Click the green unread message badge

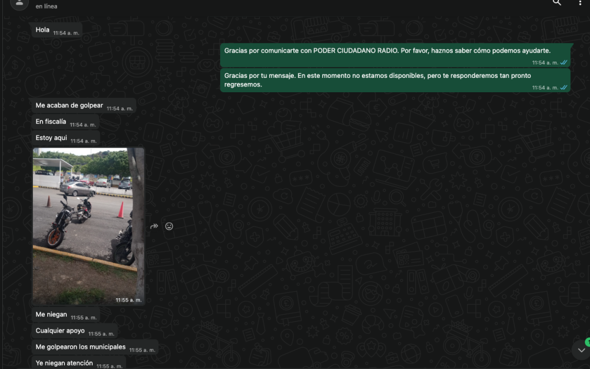coord(587,342)
